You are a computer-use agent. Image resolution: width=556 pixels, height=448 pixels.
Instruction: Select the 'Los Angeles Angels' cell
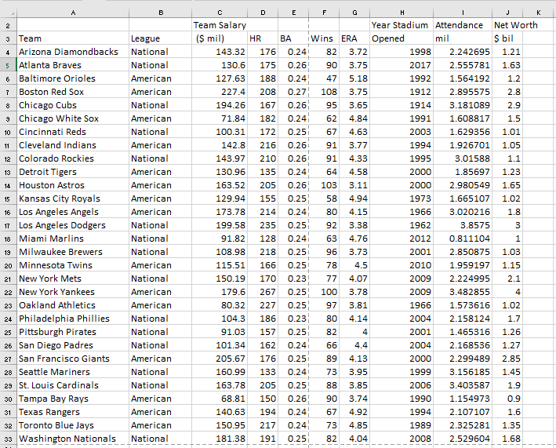pyautogui.click(x=73, y=212)
